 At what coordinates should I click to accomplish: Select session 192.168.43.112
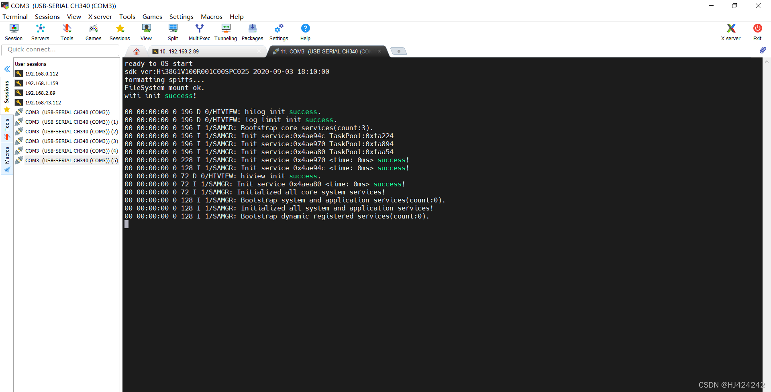coord(43,102)
